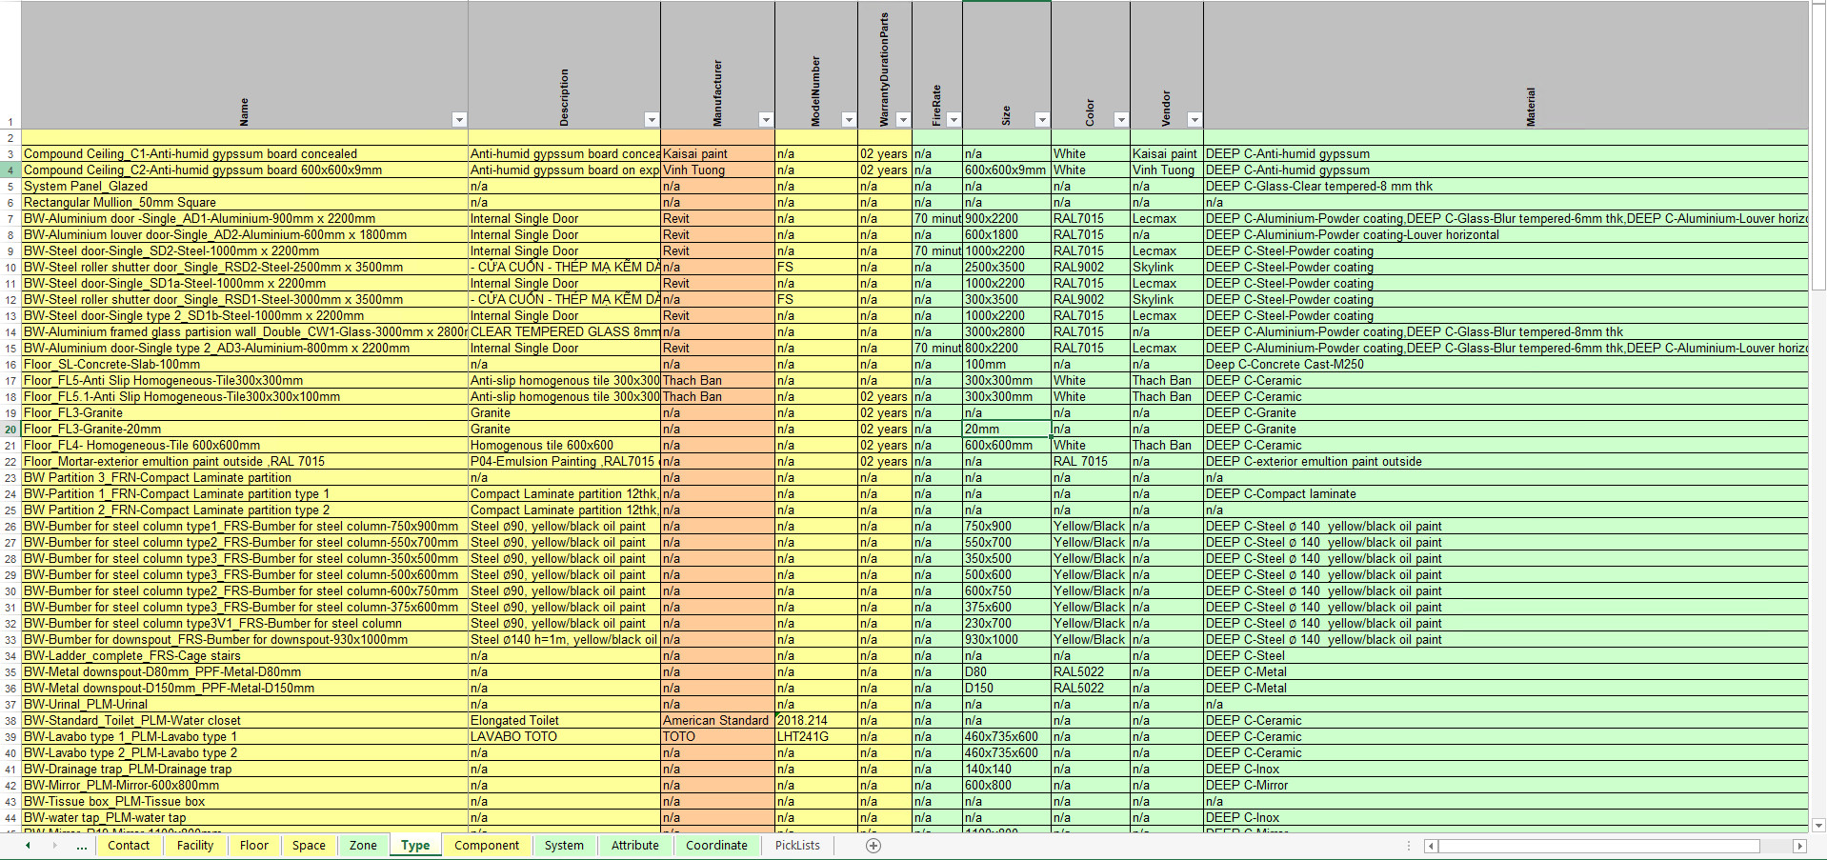
Task: Switch to the Component sheet tab
Action: 487,846
